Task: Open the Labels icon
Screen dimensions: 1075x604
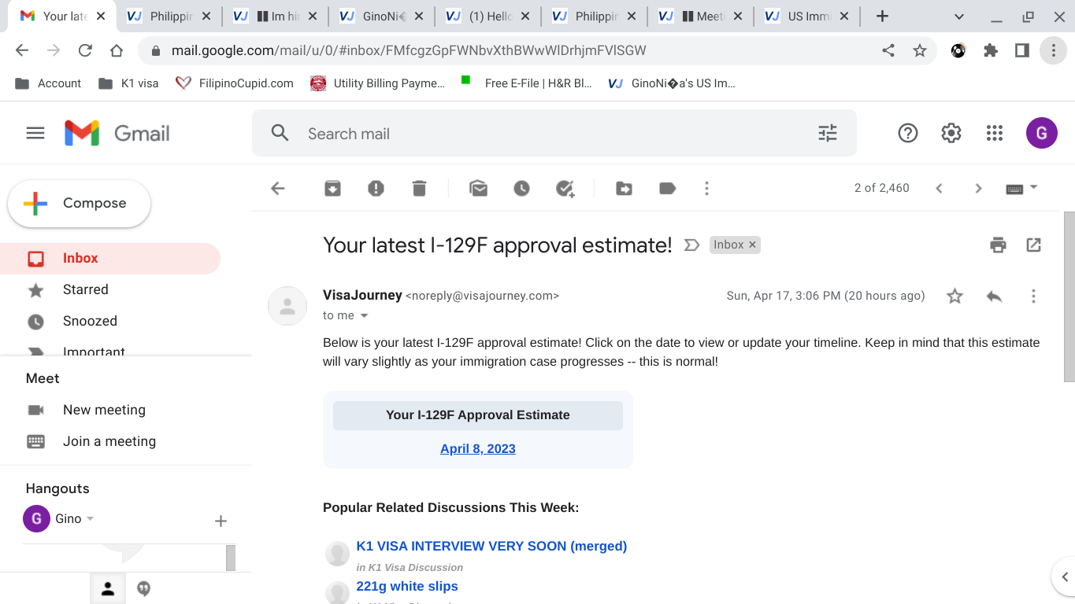Action: tap(668, 188)
